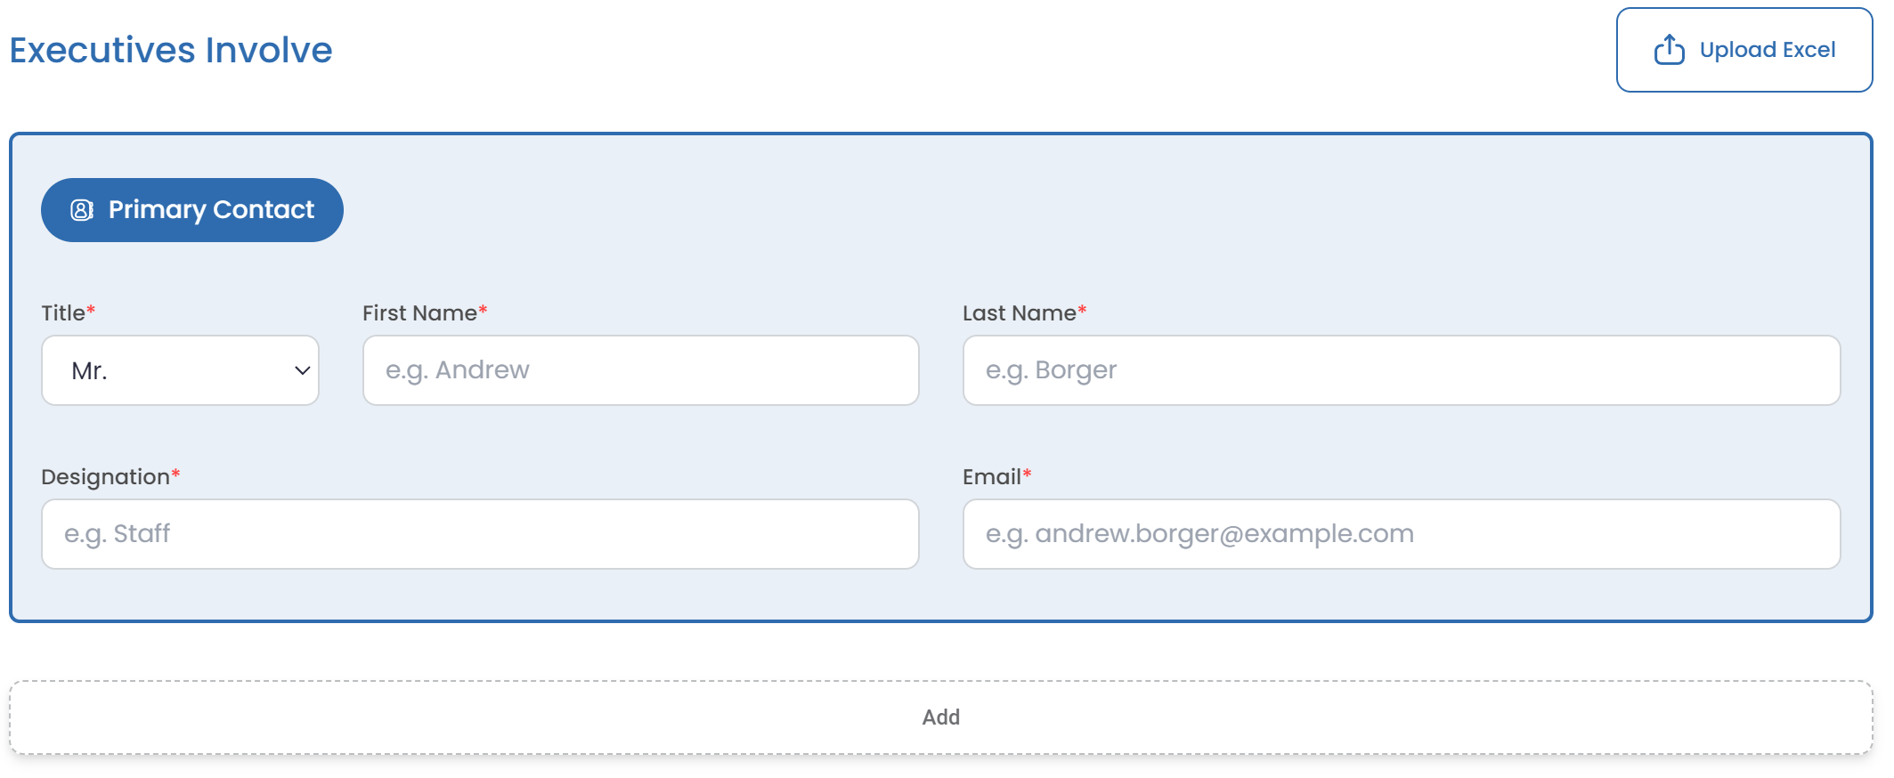Click the red asterisk beside Designation
Image resolution: width=1894 pixels, height=778 pixels.
tap(175, 474)
